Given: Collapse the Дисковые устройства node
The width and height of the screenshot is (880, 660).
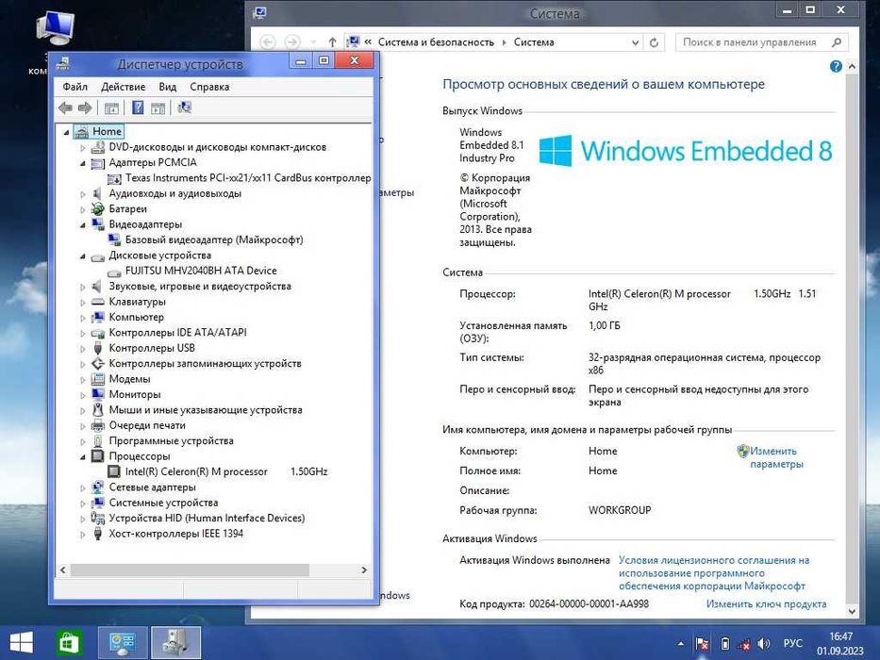Looking at the screenshot, I should coord(82,256).
